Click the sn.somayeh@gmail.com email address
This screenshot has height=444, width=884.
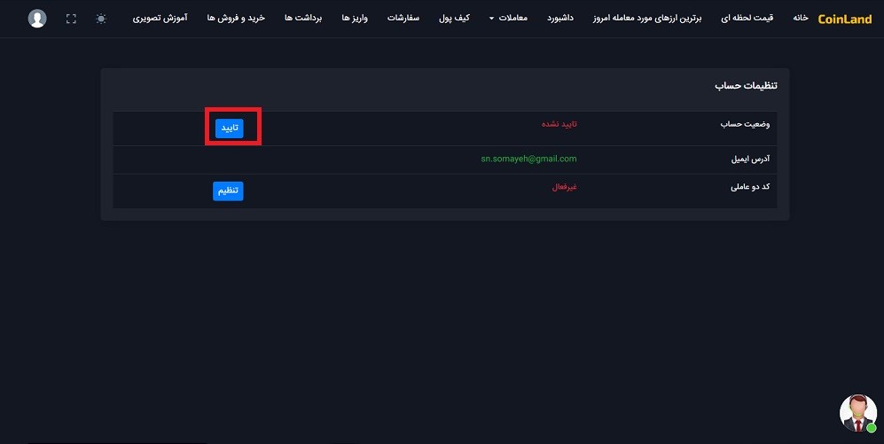click(x=528, y=159)
